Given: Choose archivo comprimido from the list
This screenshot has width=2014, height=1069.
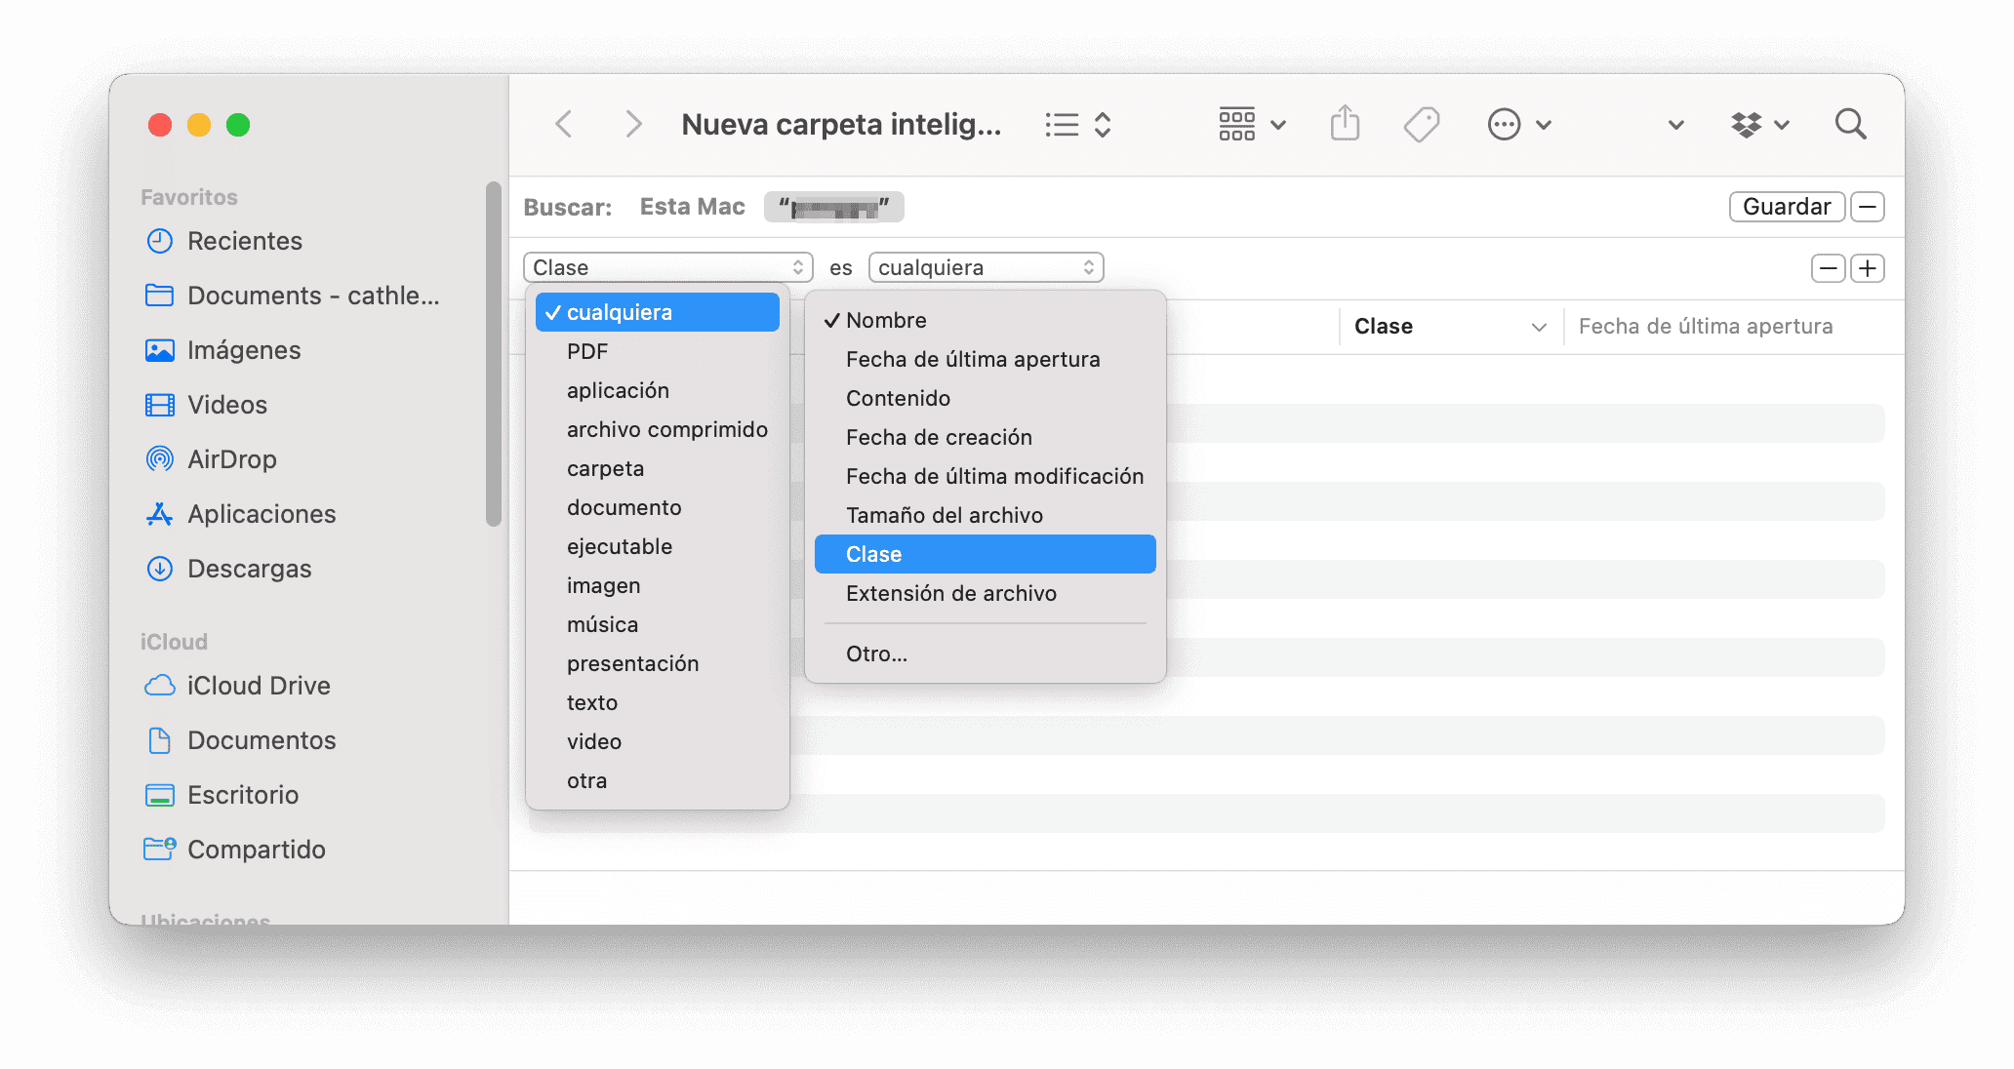Looking at the screenshot, I should [658, 429].
